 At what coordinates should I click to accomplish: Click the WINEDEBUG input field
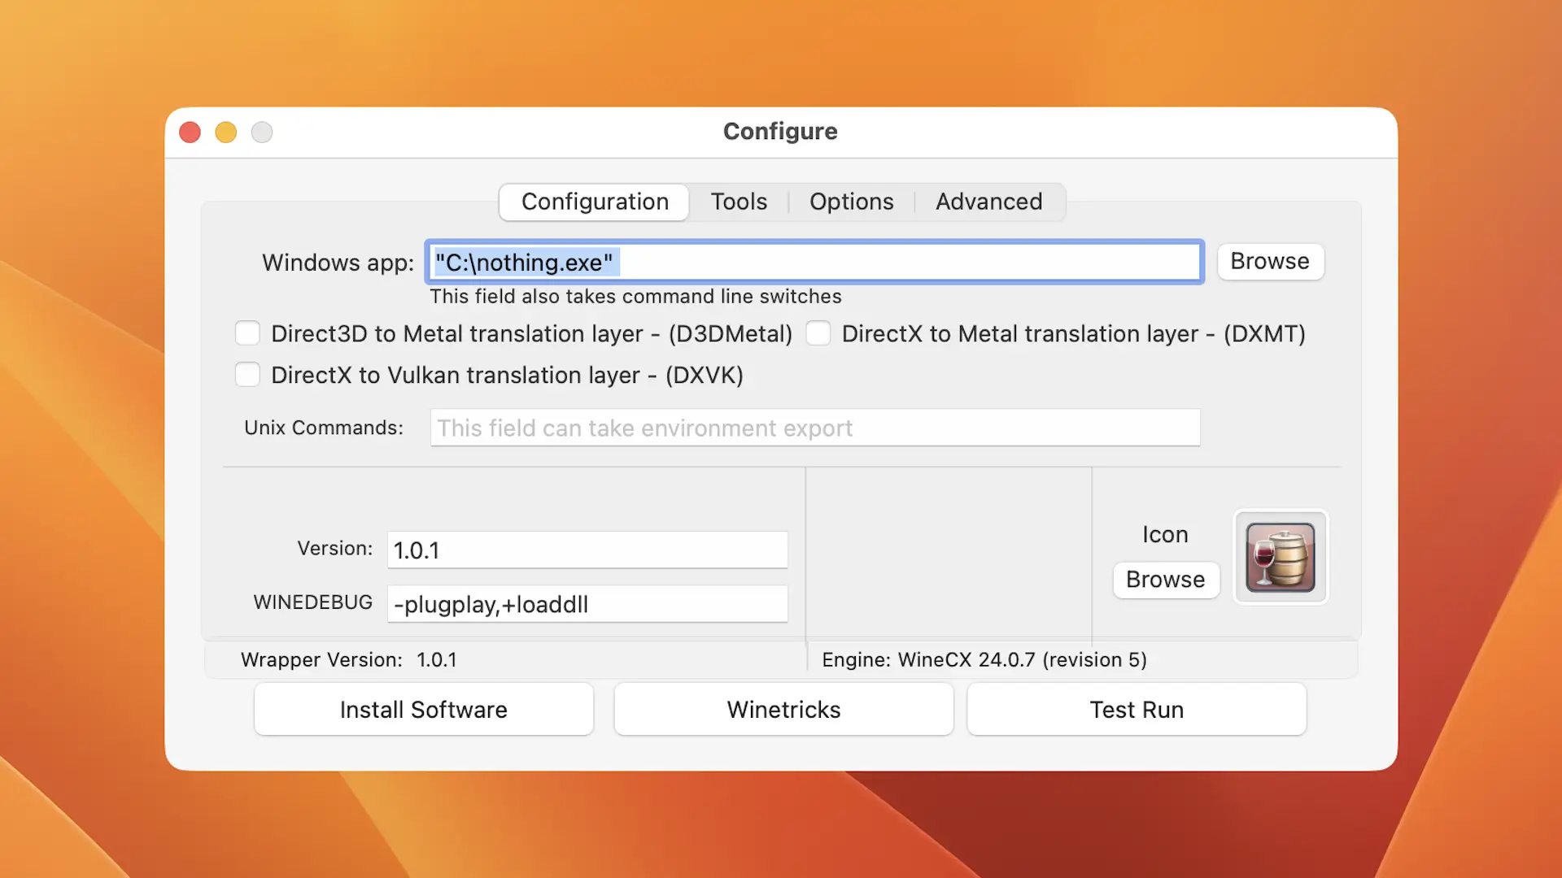(x=587, y=604)
